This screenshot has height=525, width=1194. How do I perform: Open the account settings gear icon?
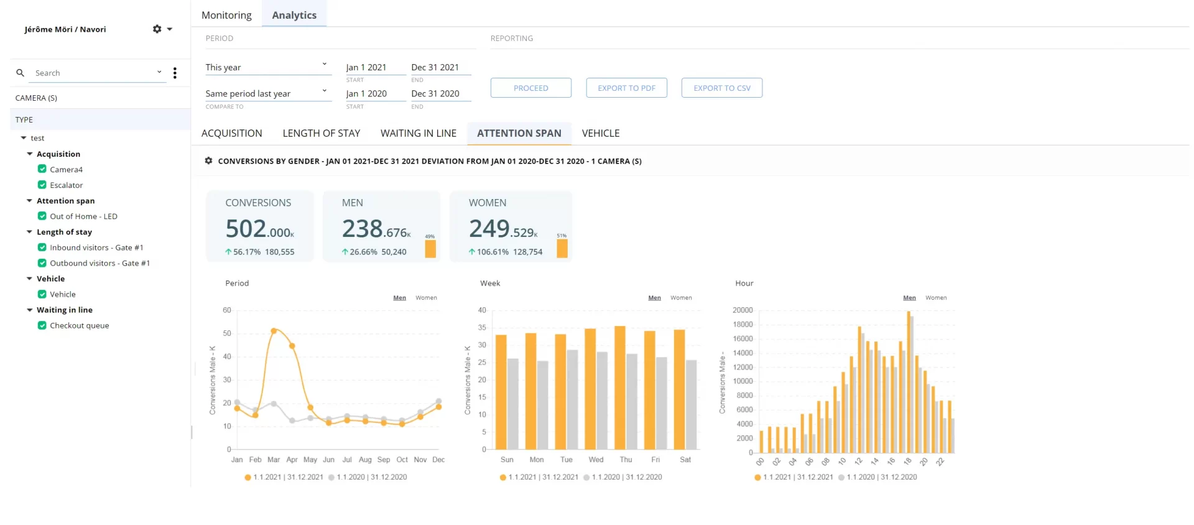[x=157, y=29]
